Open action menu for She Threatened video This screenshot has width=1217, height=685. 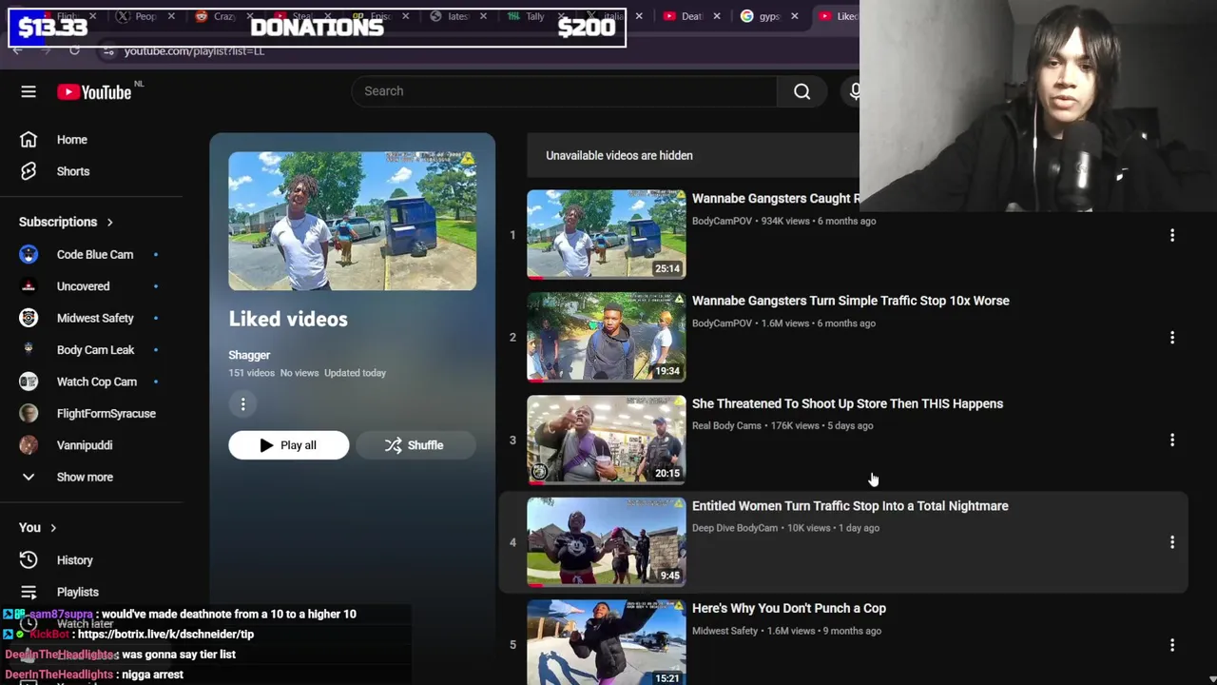(1172, 440)
